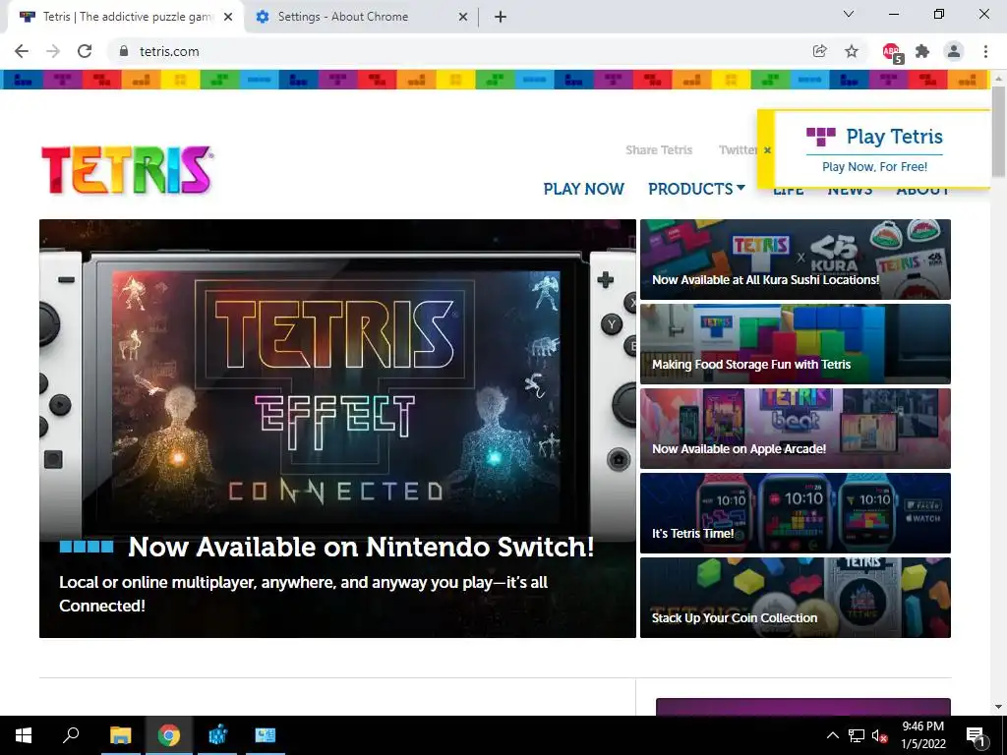Click the Chrome taskbar icon
Screen dimensions: 1007x755
coord(168,735)
